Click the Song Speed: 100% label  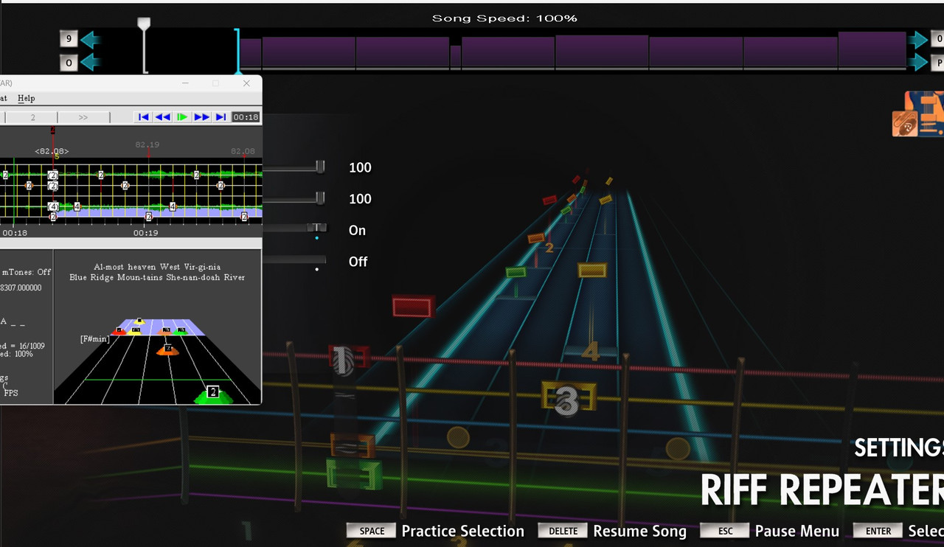(504, 18)
